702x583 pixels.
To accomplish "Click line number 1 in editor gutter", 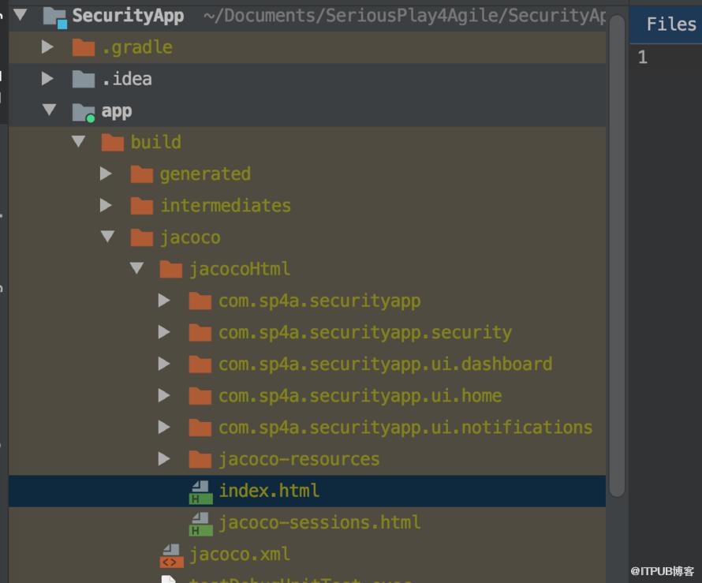I will (643, 58).
